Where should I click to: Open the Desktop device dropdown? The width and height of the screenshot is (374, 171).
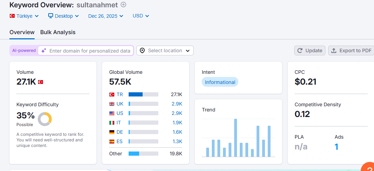64,16
